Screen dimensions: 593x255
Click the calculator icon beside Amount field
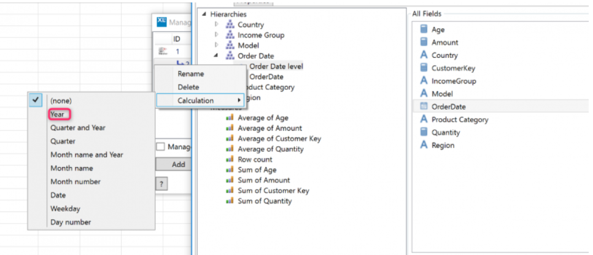[424, 42]
